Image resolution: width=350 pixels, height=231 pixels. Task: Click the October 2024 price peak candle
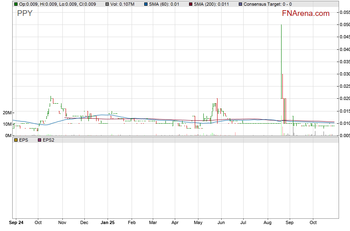pyautogui.click(x=51, y=98)
